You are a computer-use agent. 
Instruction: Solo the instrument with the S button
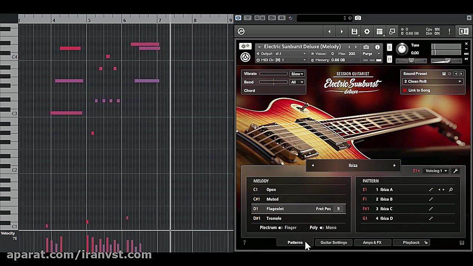(x=389, y=48)
